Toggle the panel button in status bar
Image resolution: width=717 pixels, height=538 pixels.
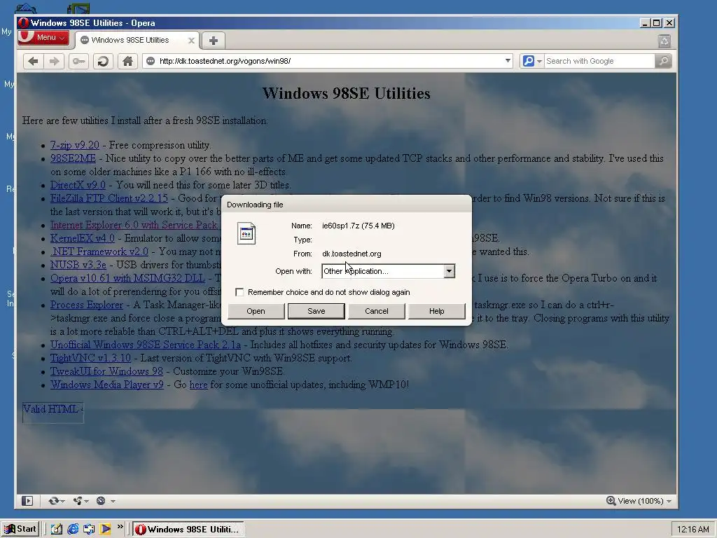click(x=27, y=501)
